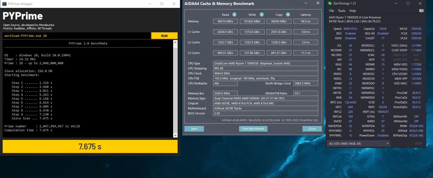Open the File menu in ZenTimings
The height and width of the screenshot is (178, 433).
[x=332, y=11]
